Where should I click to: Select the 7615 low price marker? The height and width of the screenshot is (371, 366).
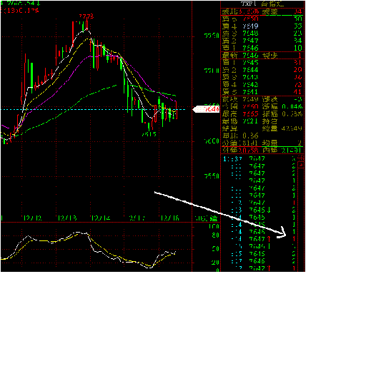pos(149,134)
